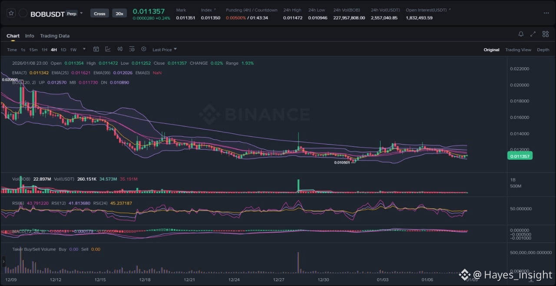Select the 1D interval
Viewport: 556px width, 286px height.
point(63,49)
